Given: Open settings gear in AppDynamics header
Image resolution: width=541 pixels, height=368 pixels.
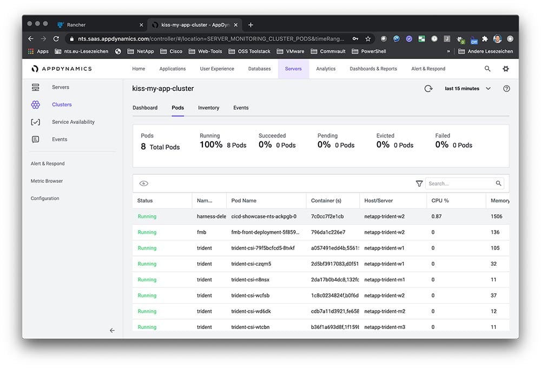Looking at the screenshot, I should [x=506, y=69].
